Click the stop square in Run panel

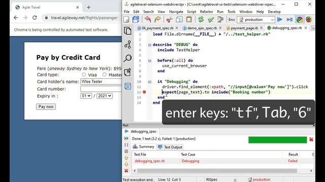pos(126,151)
